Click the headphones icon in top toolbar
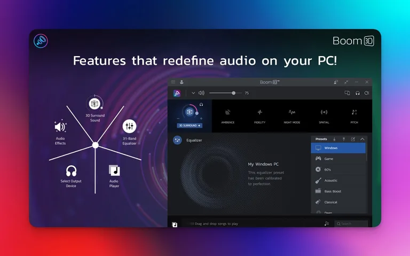The image size is (410, 256). (358, 93)
